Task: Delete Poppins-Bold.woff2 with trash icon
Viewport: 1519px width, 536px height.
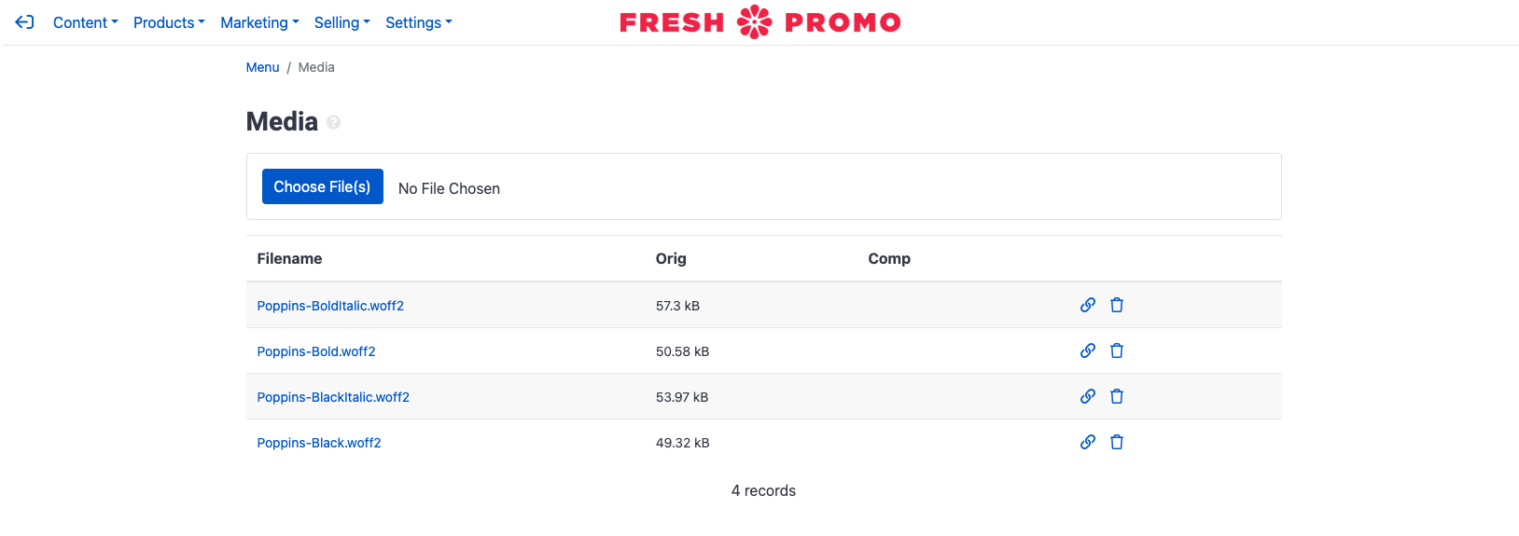Action: click(1117, 350)
